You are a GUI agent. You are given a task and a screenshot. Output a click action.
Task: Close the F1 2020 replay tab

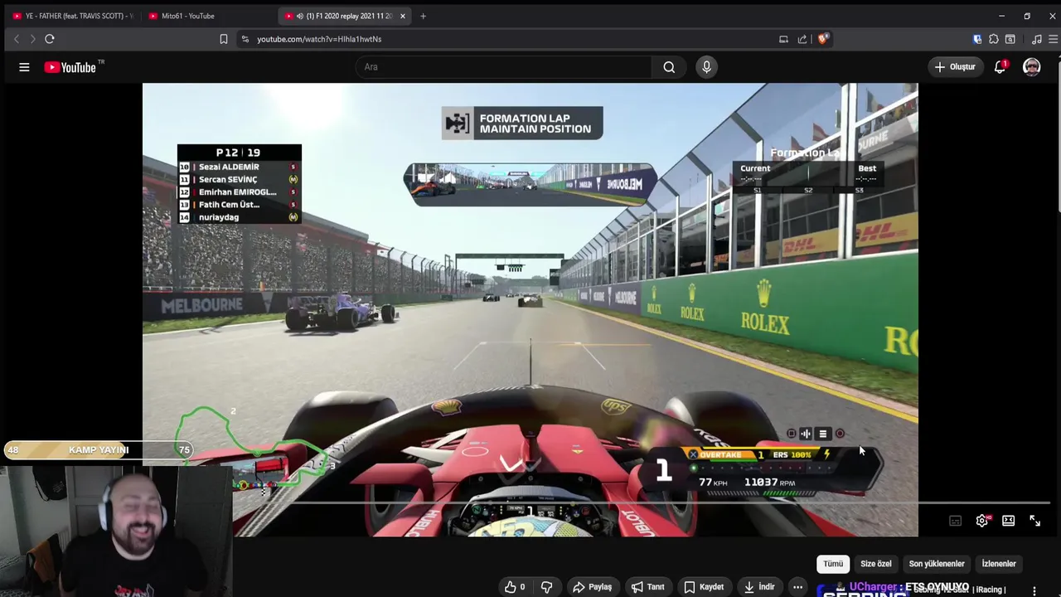[403, 16]
